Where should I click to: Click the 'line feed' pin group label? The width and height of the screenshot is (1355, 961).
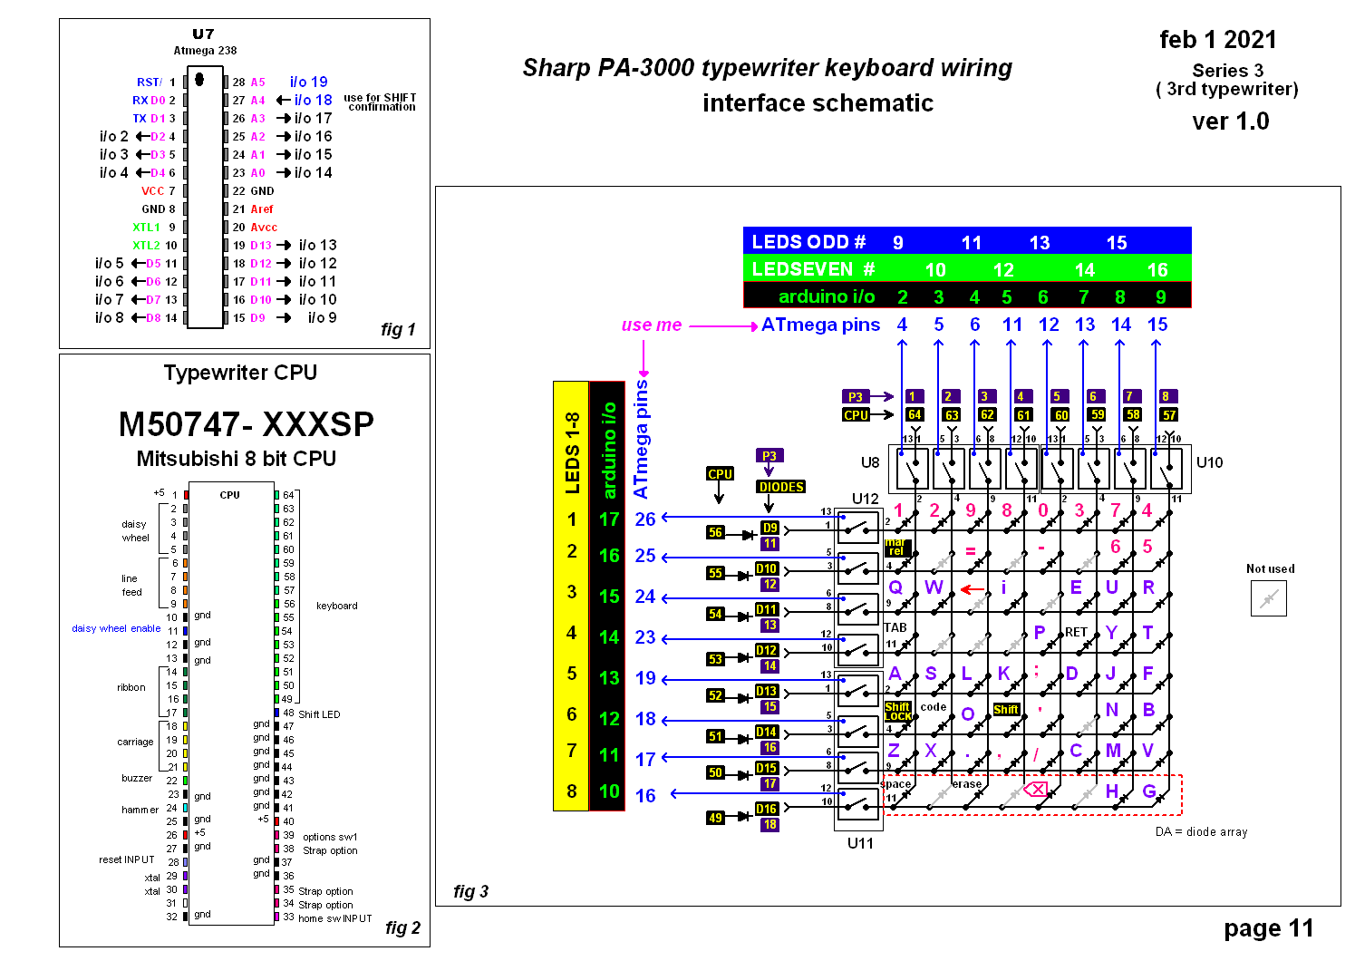131,585
